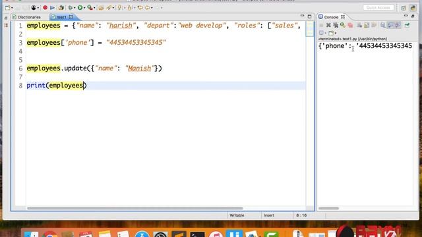The image size is (422, 237).
Task: Click the red record/stop round icon
Action: pyautogui.click(x=45, y=8)
